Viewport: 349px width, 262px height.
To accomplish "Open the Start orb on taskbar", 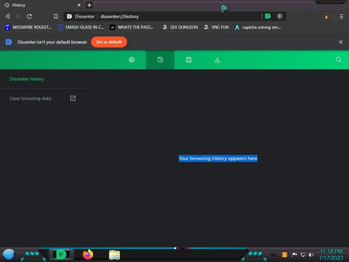I will pyautogui.click(x=9, y=255).
